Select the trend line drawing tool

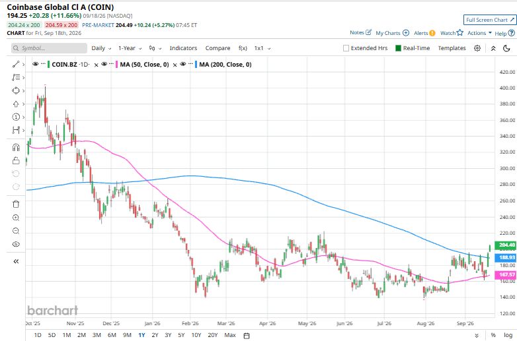(x=15, y=64)
